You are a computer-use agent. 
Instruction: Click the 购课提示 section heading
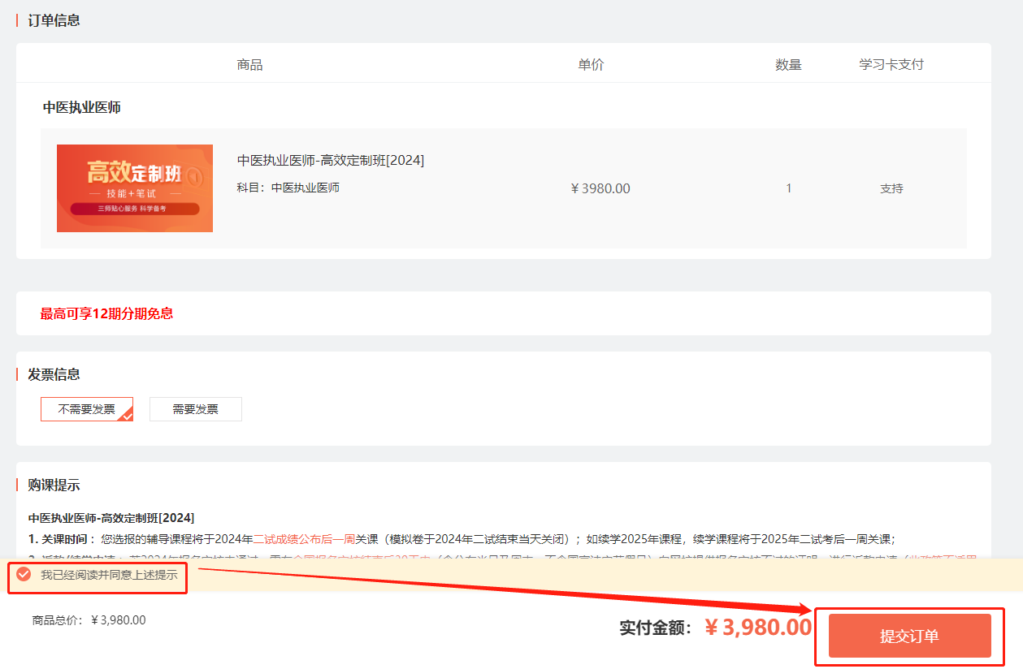[54, 486]
